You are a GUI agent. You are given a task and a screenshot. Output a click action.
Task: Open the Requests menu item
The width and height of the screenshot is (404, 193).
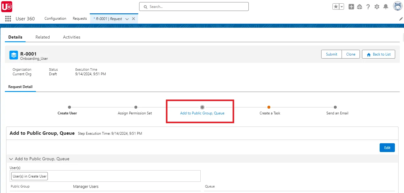[x=80, y=19]
